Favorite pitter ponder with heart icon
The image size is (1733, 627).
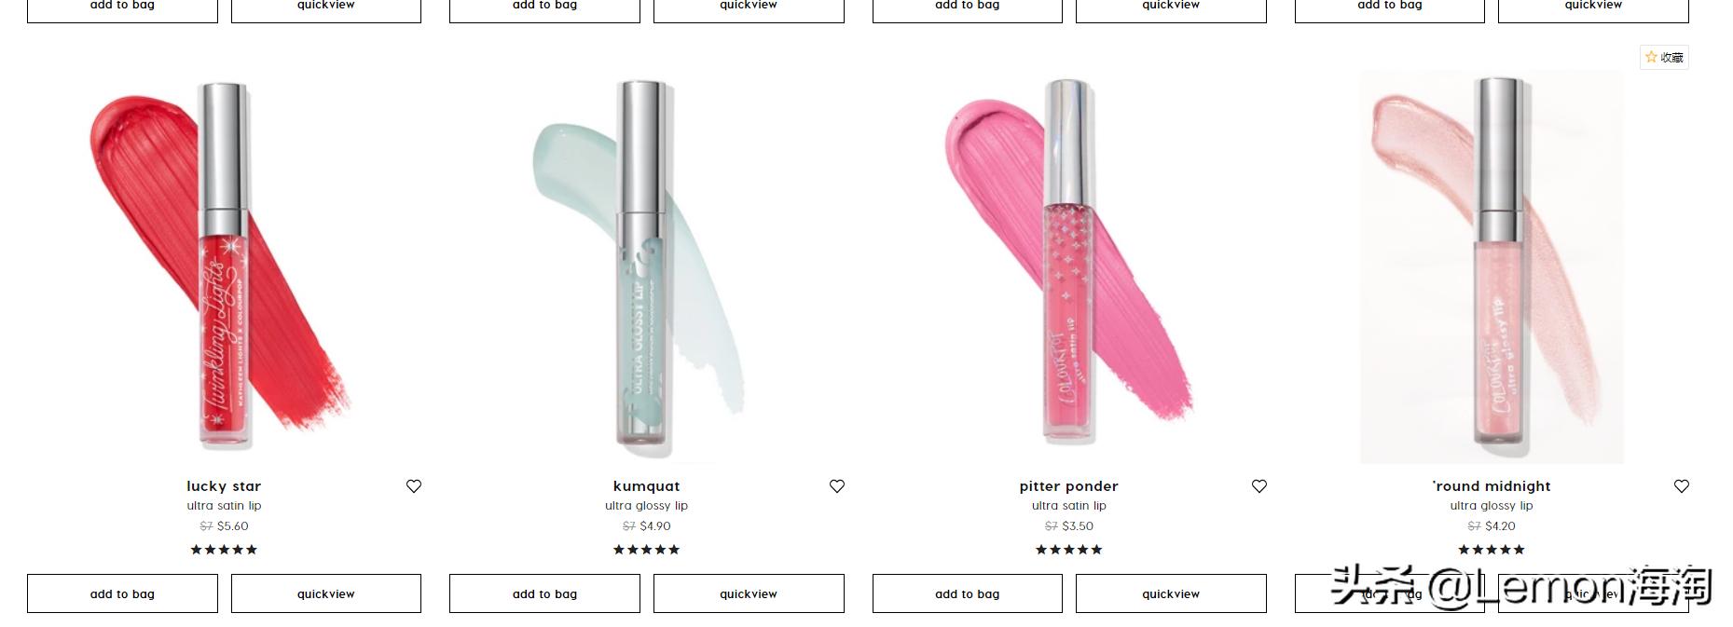pos(1259,486)
